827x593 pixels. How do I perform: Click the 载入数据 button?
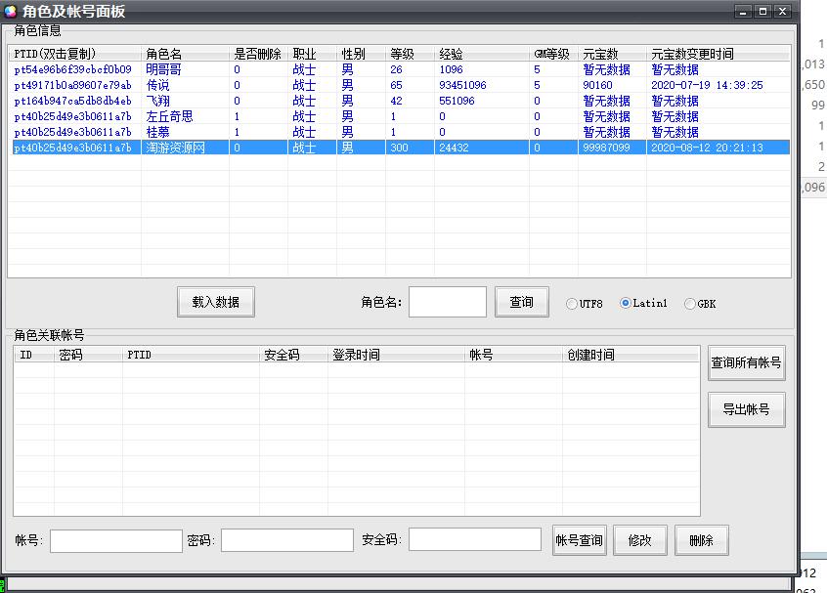click(216, 302)
